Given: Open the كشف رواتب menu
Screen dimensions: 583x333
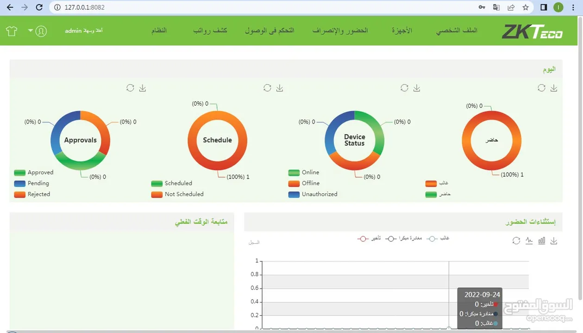Looking at the screenshot, I should [210, 30].
